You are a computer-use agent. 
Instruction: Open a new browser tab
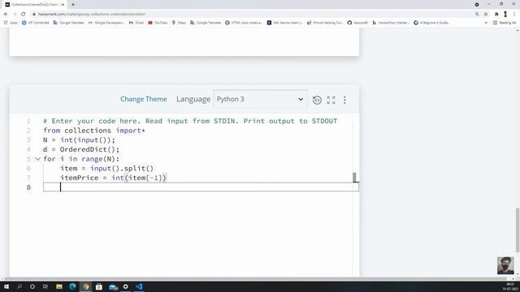(73, 5)
